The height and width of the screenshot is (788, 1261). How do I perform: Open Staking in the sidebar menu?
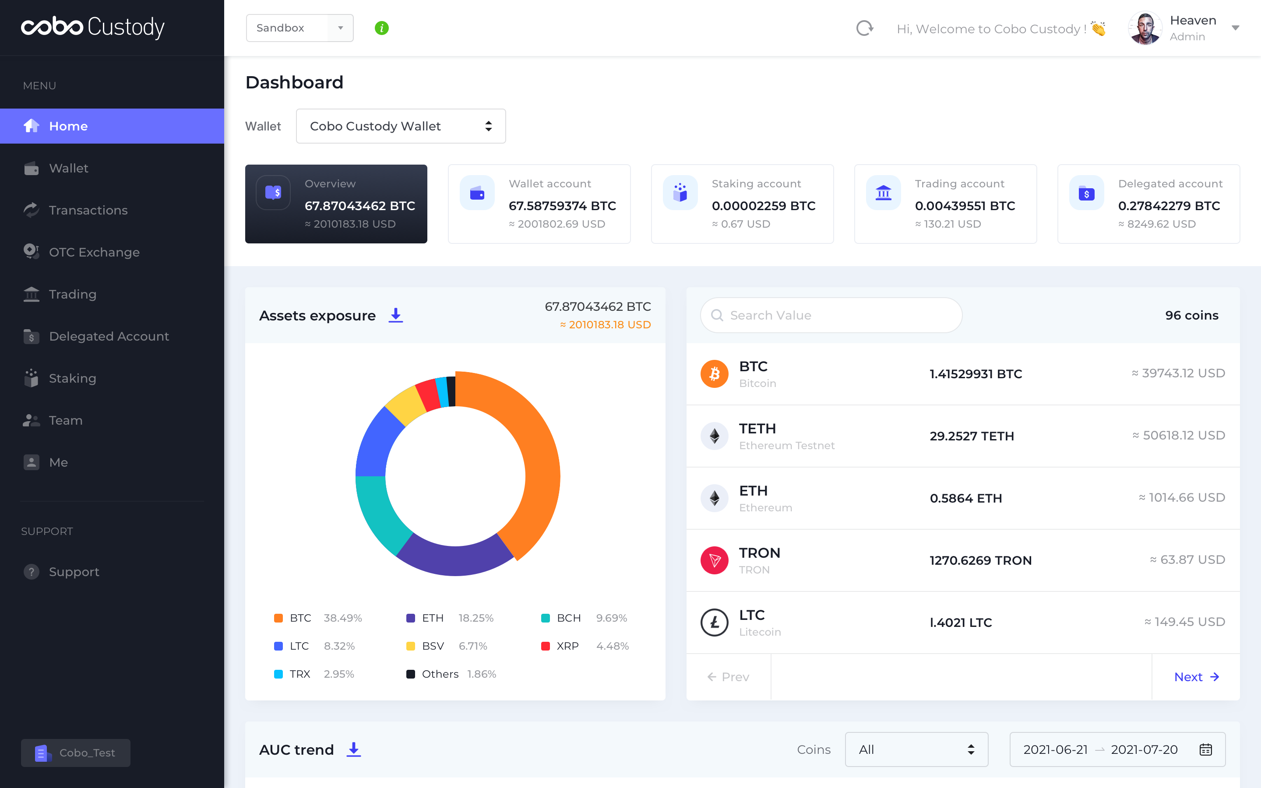tap(72, 378)
